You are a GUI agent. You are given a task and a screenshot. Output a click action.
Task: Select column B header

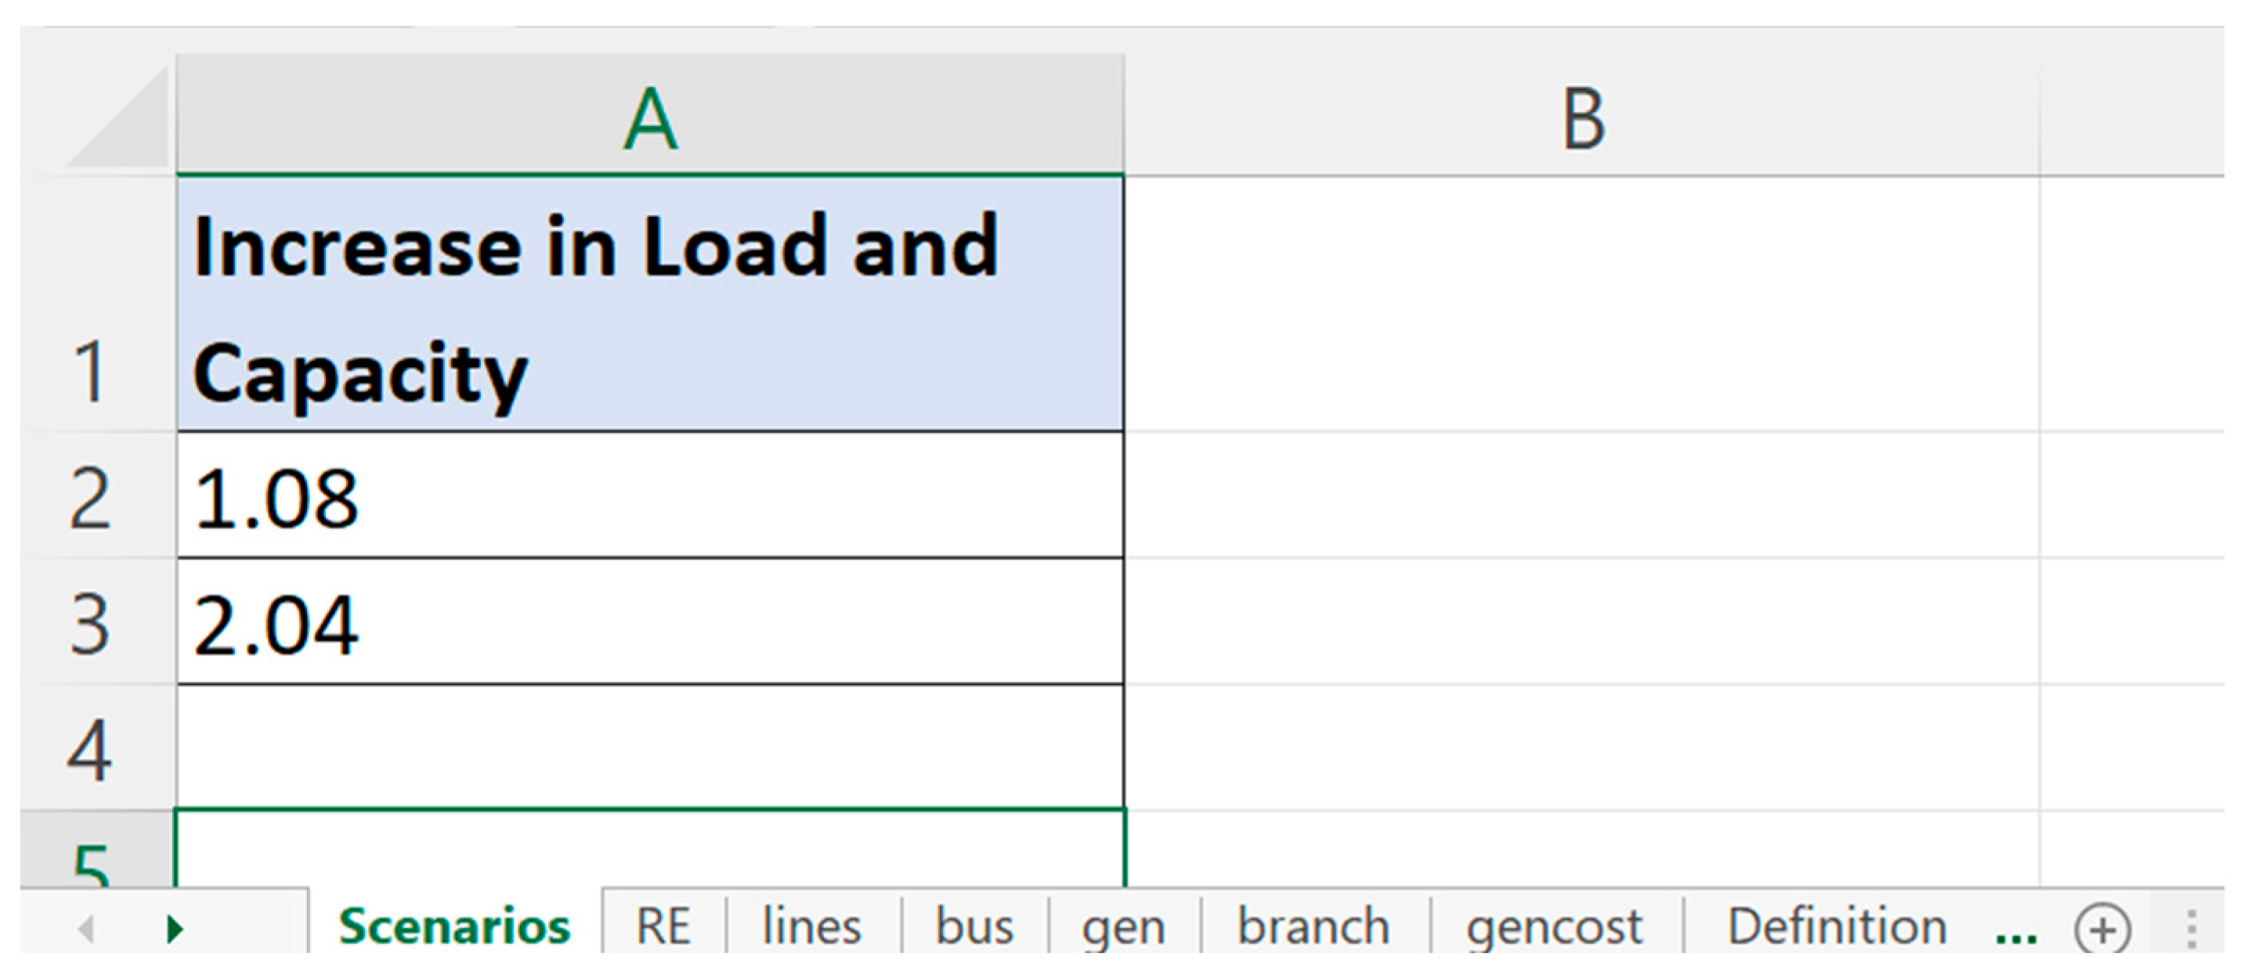[x=1583, y=117]
